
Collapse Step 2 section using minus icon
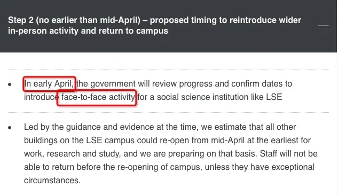coord(323,26)
